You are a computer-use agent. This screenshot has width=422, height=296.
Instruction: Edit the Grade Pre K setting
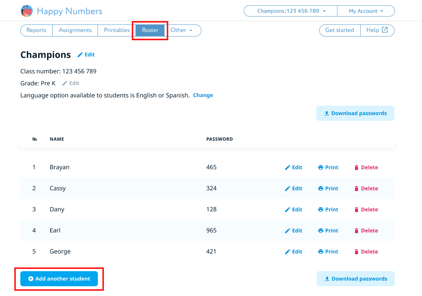click(71, 83)
